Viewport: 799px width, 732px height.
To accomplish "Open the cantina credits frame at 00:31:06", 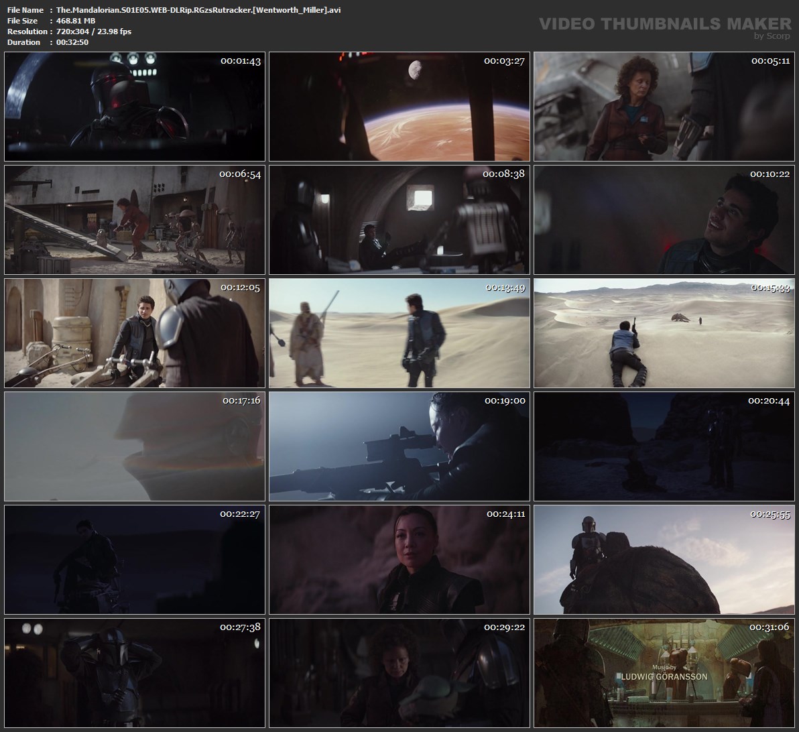I will coord(664,673).
